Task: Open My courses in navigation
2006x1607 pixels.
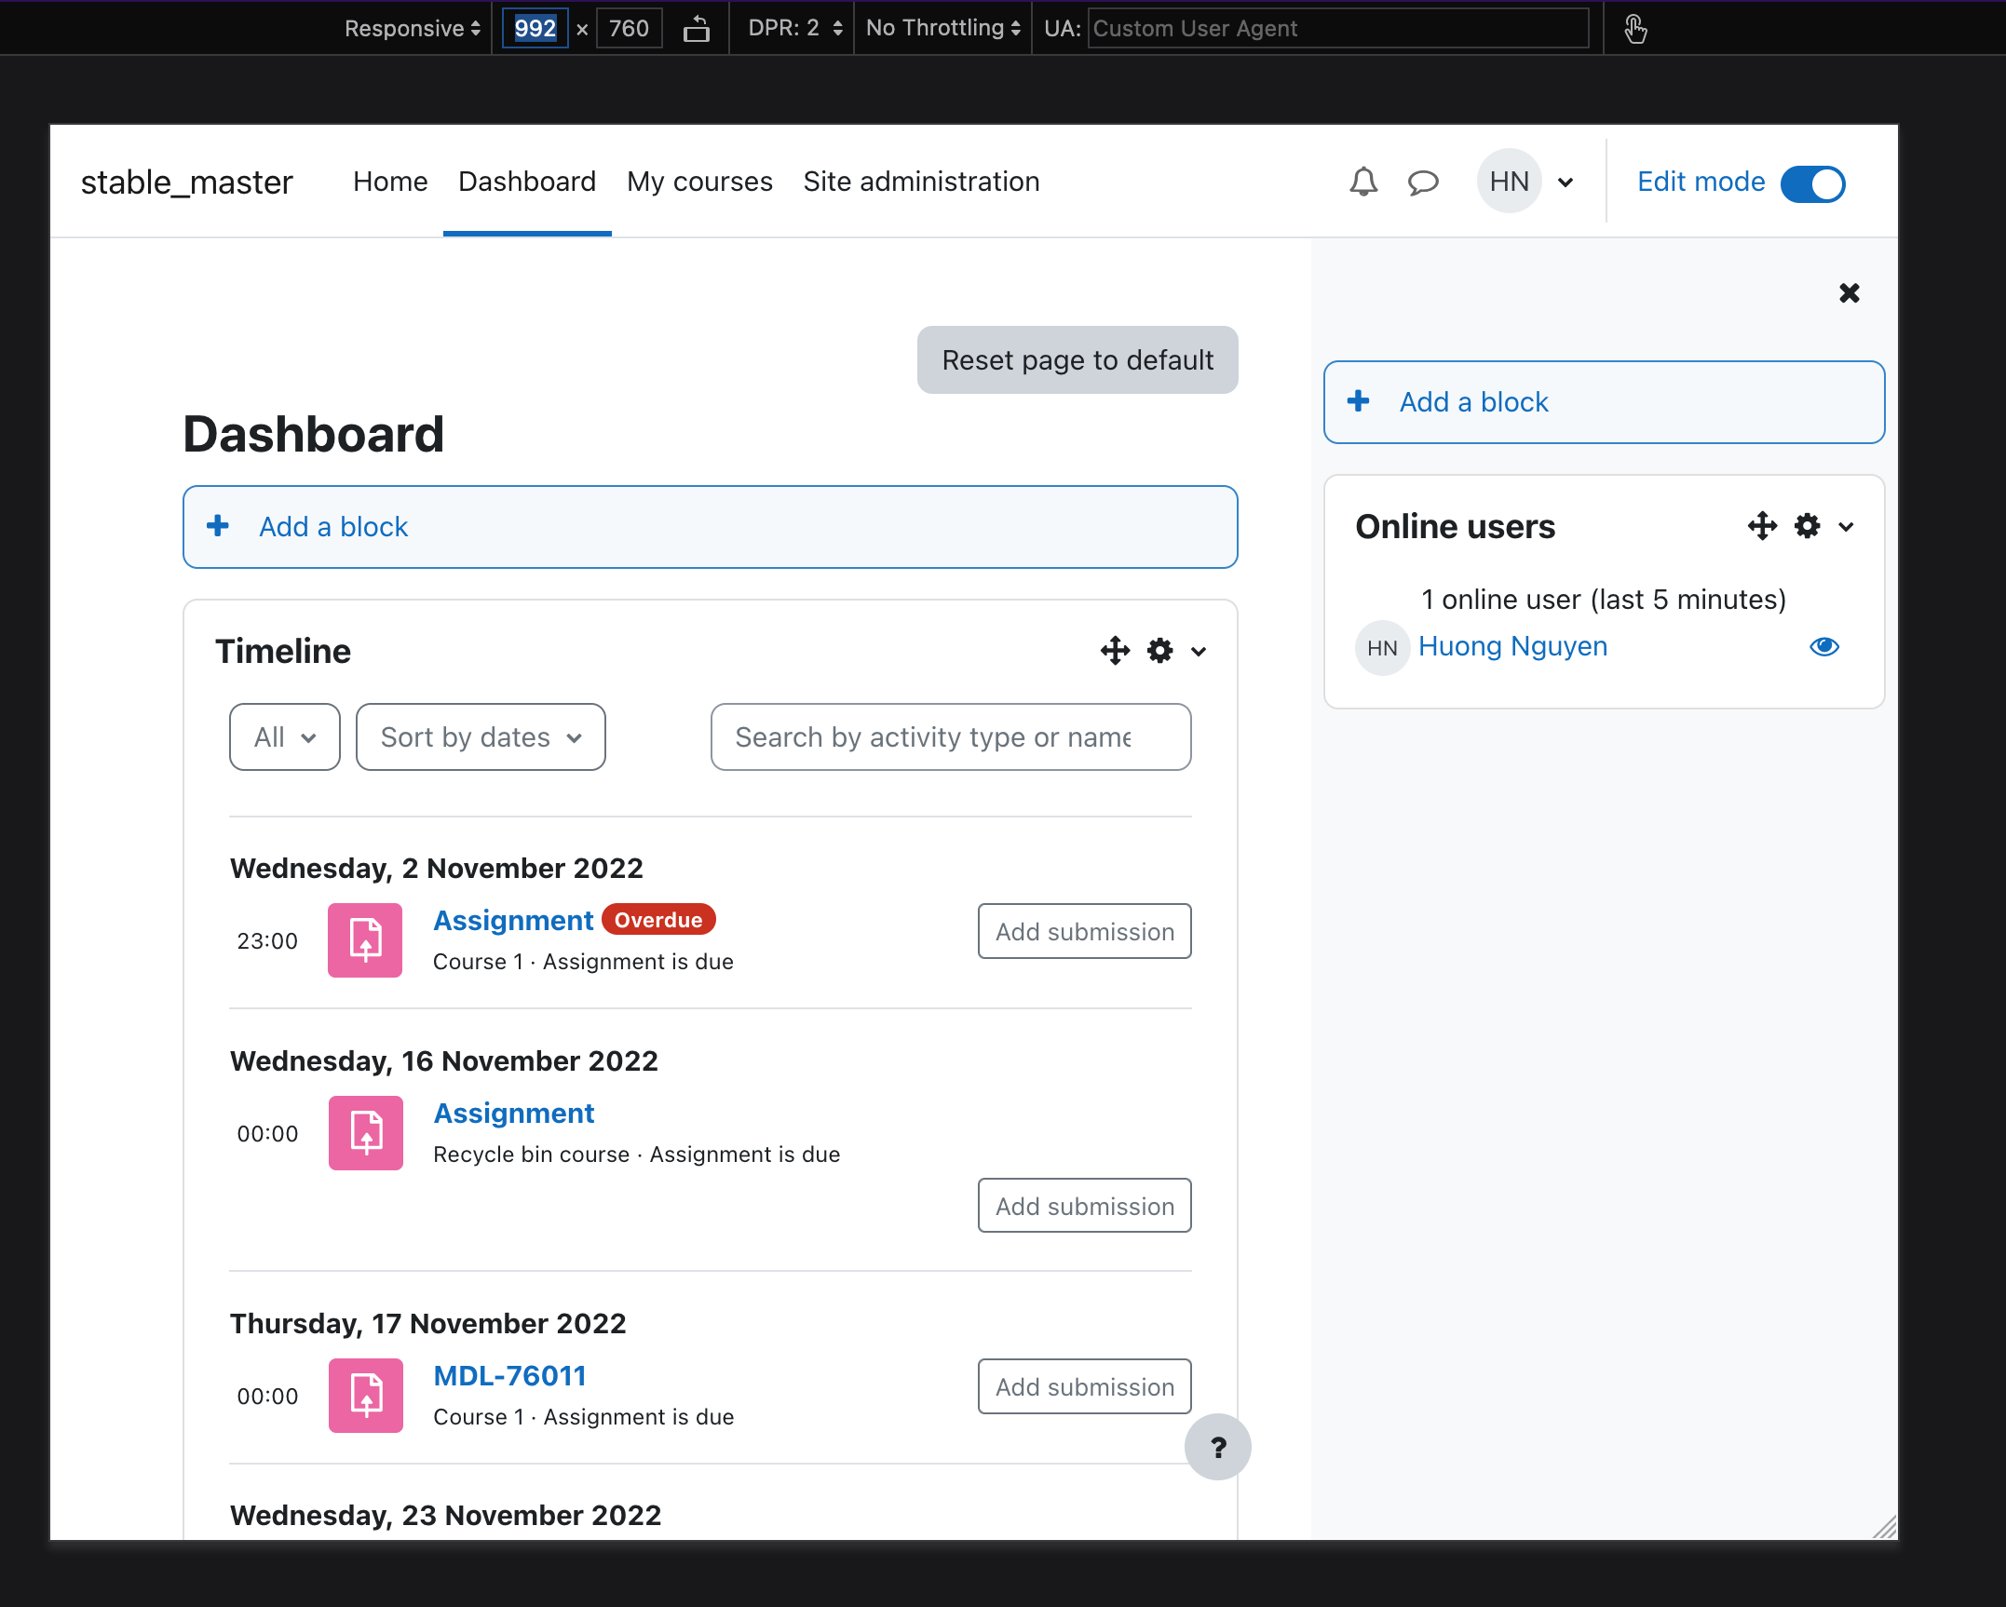Action: pyautogui.click(x=699, y=182)
